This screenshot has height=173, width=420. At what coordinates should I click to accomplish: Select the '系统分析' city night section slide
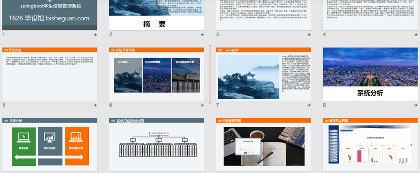click(x=370, y=74)
